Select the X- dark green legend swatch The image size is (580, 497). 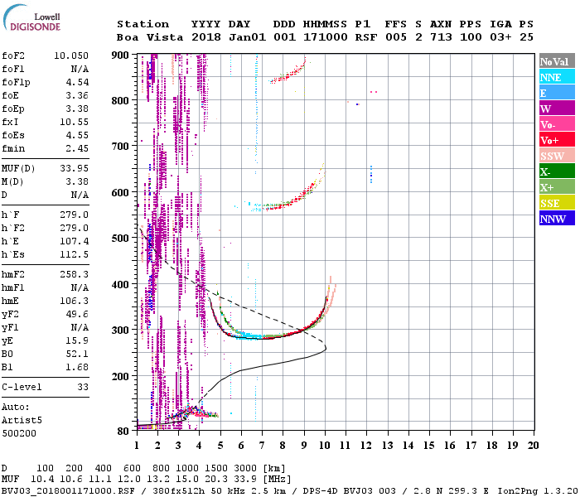(557, 171)
